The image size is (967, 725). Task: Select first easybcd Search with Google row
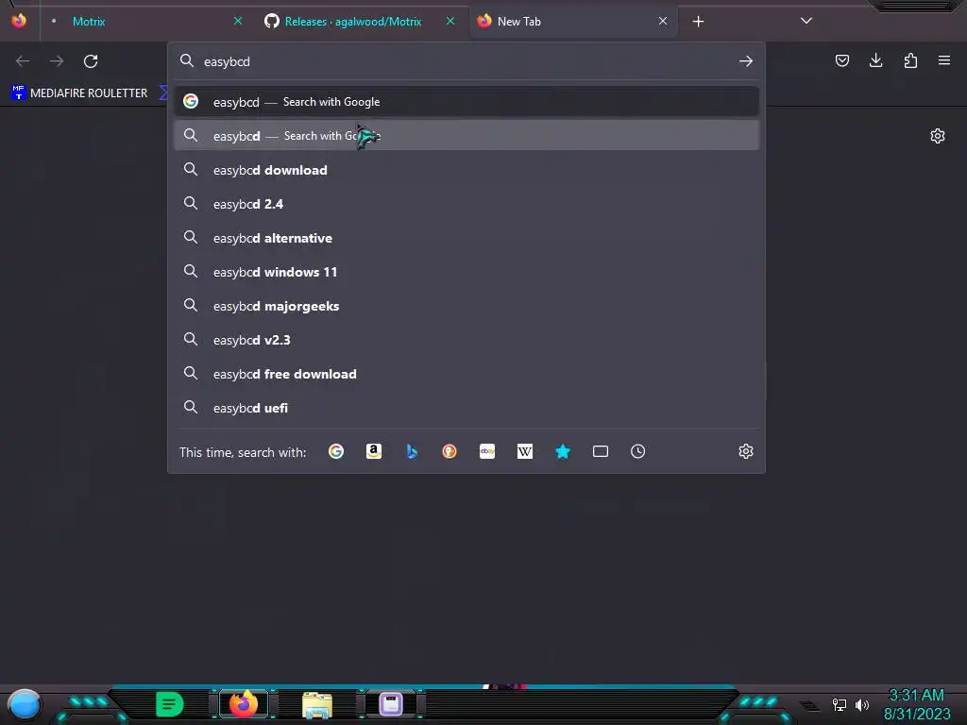[467, 102]
